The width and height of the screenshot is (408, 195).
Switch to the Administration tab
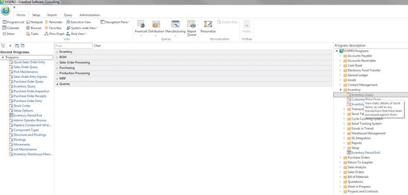coord(90,15)
